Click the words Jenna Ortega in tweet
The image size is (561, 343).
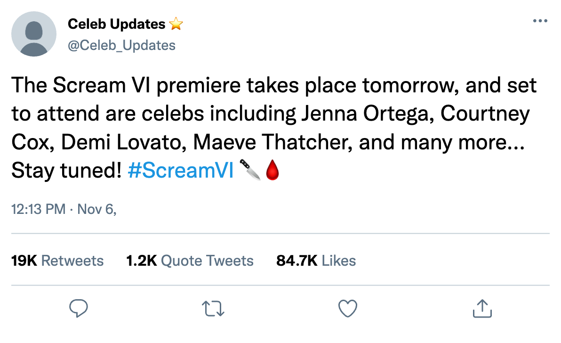click(368, 114)
